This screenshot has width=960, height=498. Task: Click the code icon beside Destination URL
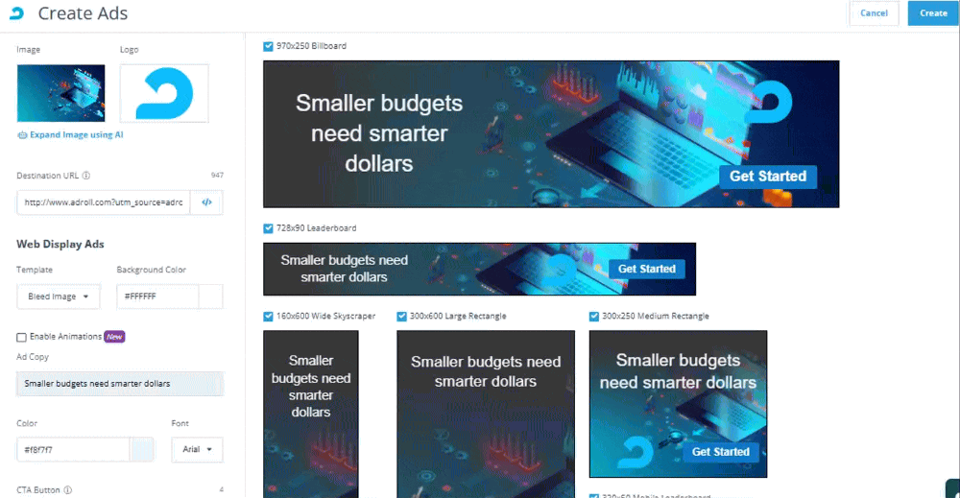pos(206,202)
